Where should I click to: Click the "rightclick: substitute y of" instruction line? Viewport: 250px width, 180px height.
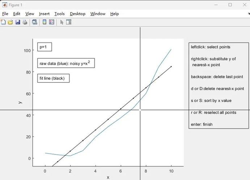[x=213, y=59]
